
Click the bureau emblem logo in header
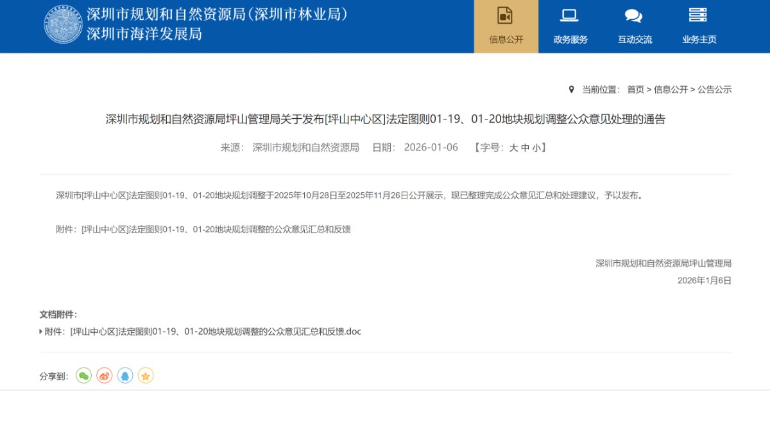63,24
